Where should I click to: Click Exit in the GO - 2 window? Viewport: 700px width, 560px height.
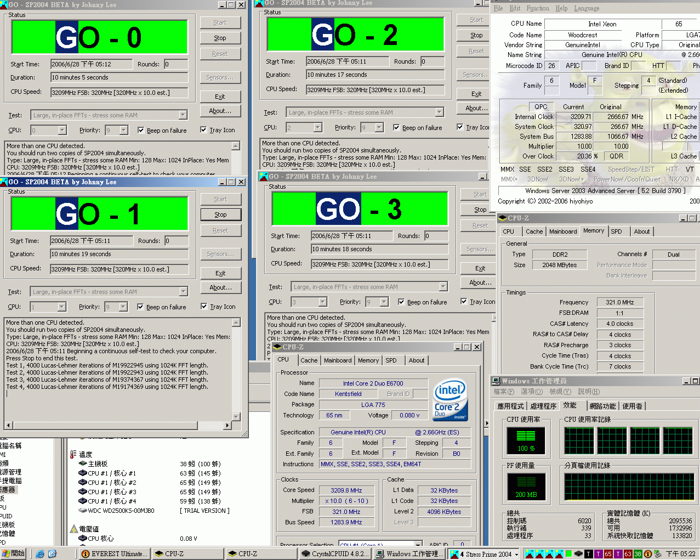click(476, 94)
